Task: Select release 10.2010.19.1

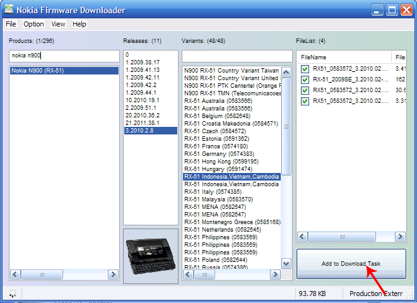Action: (x=151, y=100)
